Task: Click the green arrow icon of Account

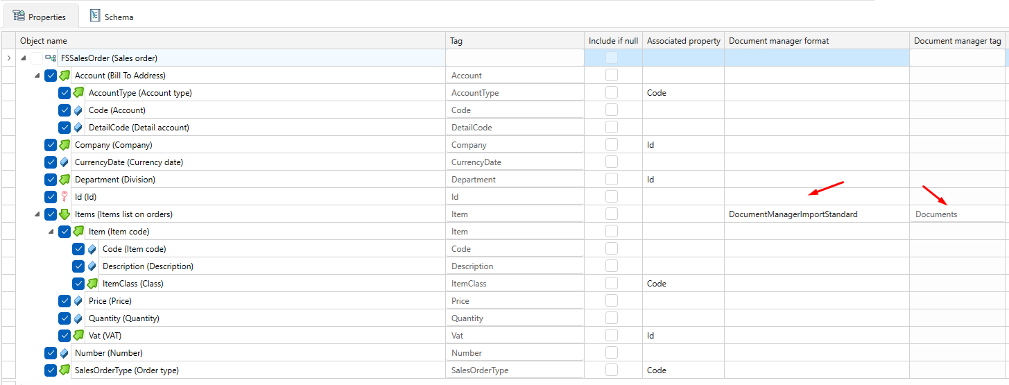Action: point(64,75)
